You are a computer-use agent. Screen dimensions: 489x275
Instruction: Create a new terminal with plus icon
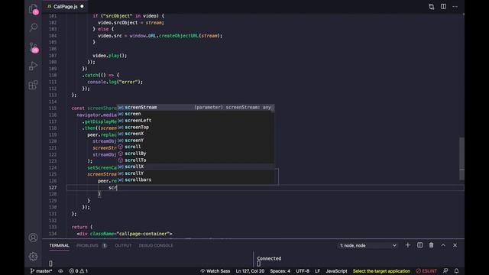pyautogui.click(x=407, y=245)
